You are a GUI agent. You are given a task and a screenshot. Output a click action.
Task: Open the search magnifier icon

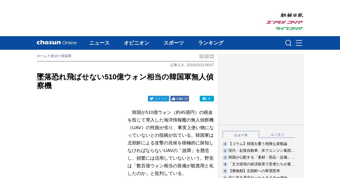(x=288, y=43)
